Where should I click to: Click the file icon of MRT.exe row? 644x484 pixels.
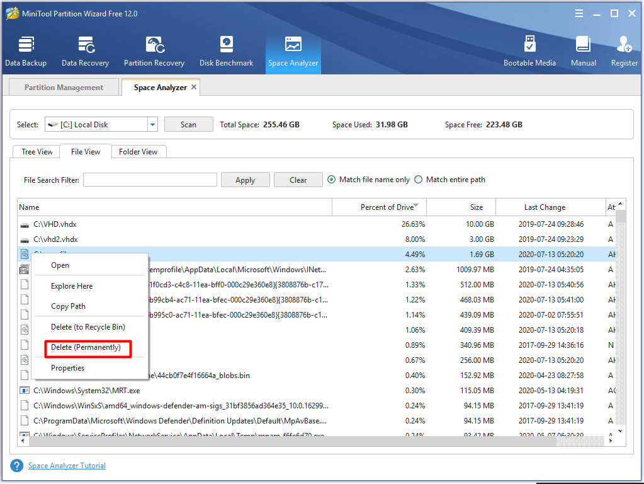(x=25, y=391)
